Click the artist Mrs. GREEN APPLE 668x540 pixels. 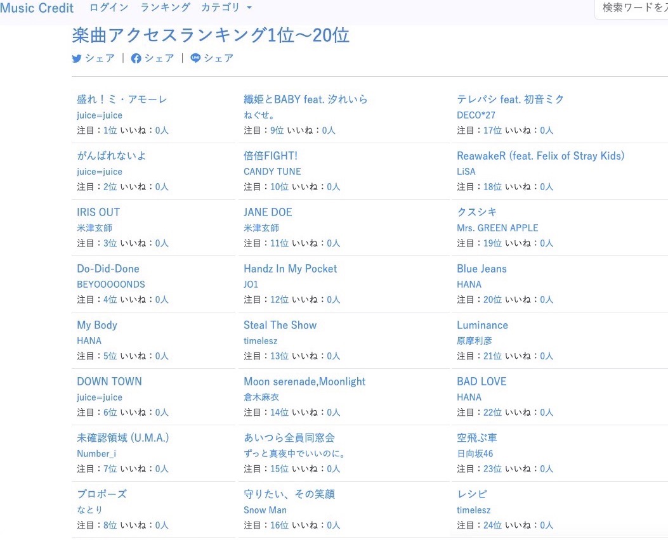click(x=497, y=228)
